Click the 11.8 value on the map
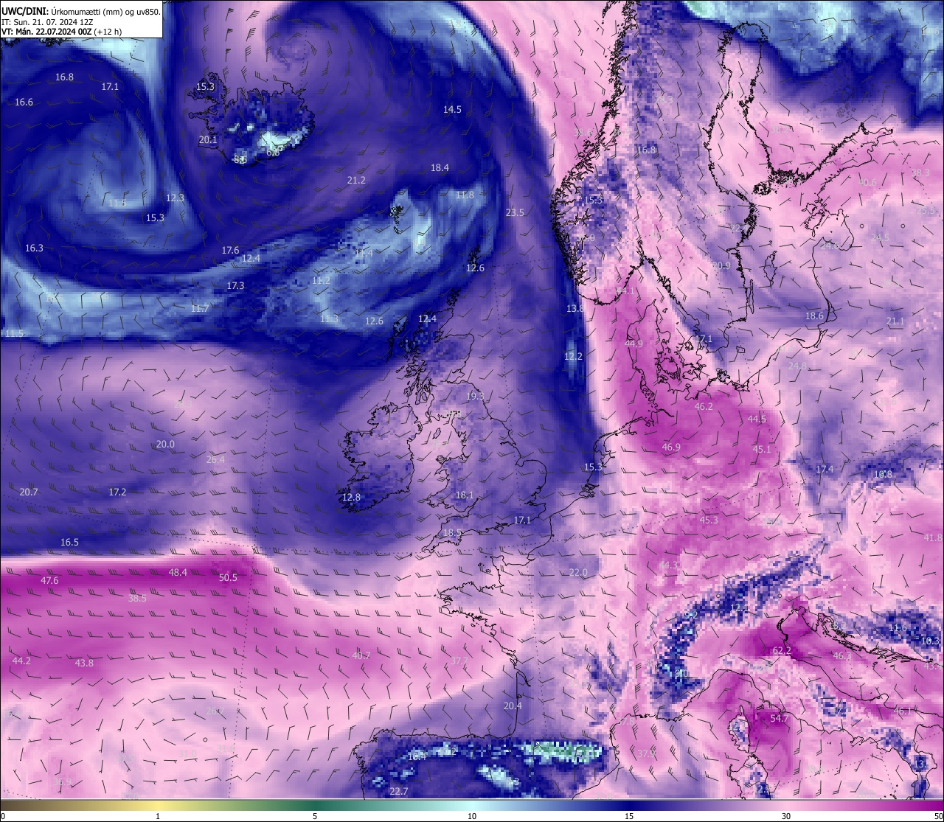Screen dimensions: 944x822 coord(465,195)
